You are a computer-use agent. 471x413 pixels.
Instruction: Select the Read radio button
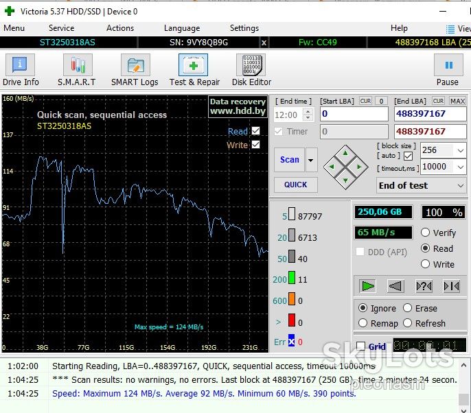tap(425, 248)
